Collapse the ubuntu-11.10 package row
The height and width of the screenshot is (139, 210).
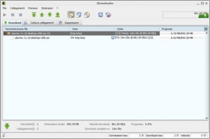[x=5, y=33]
